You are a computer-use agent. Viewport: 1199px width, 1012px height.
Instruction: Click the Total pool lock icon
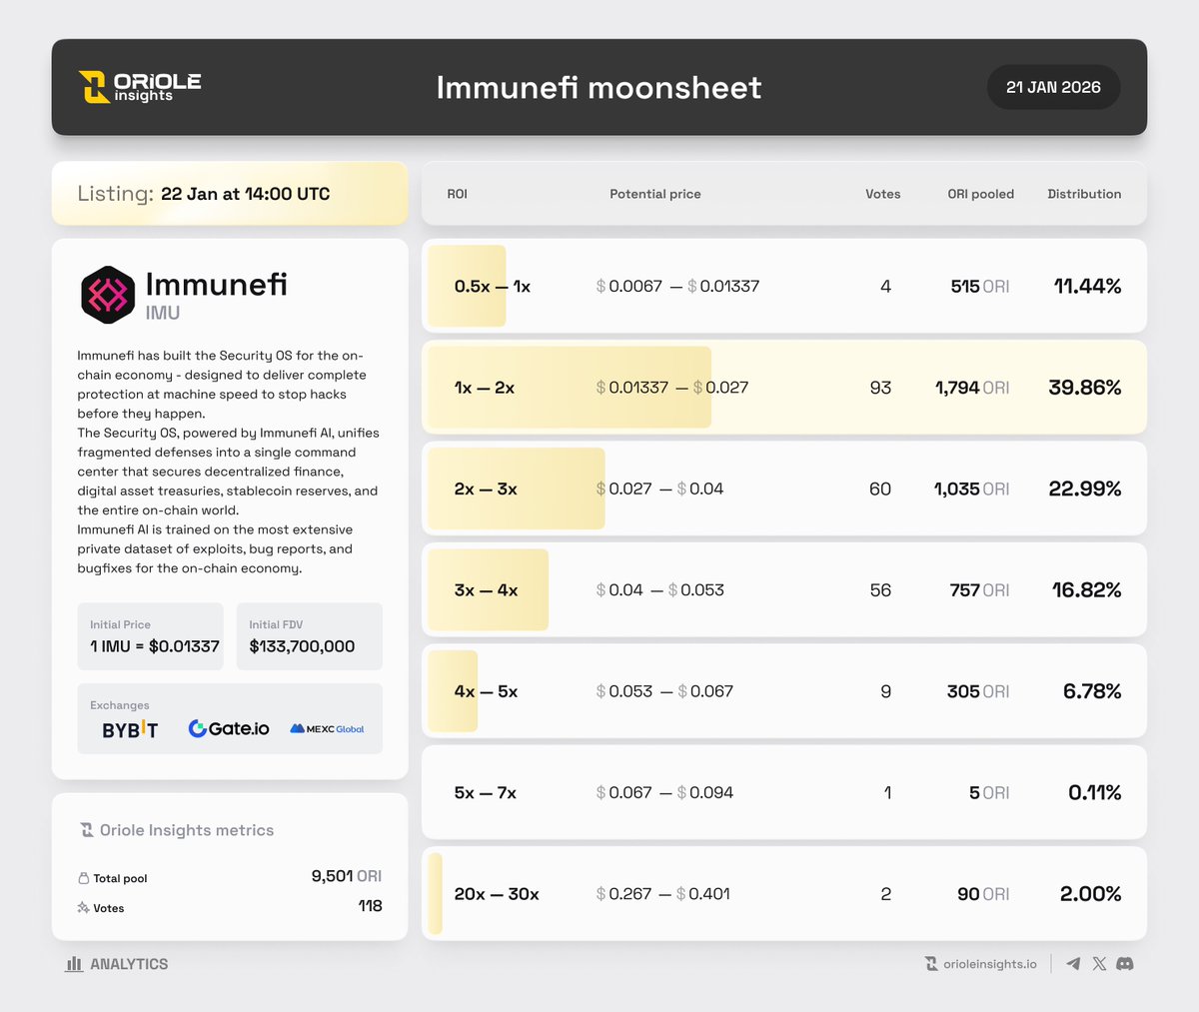coord(83,878)
